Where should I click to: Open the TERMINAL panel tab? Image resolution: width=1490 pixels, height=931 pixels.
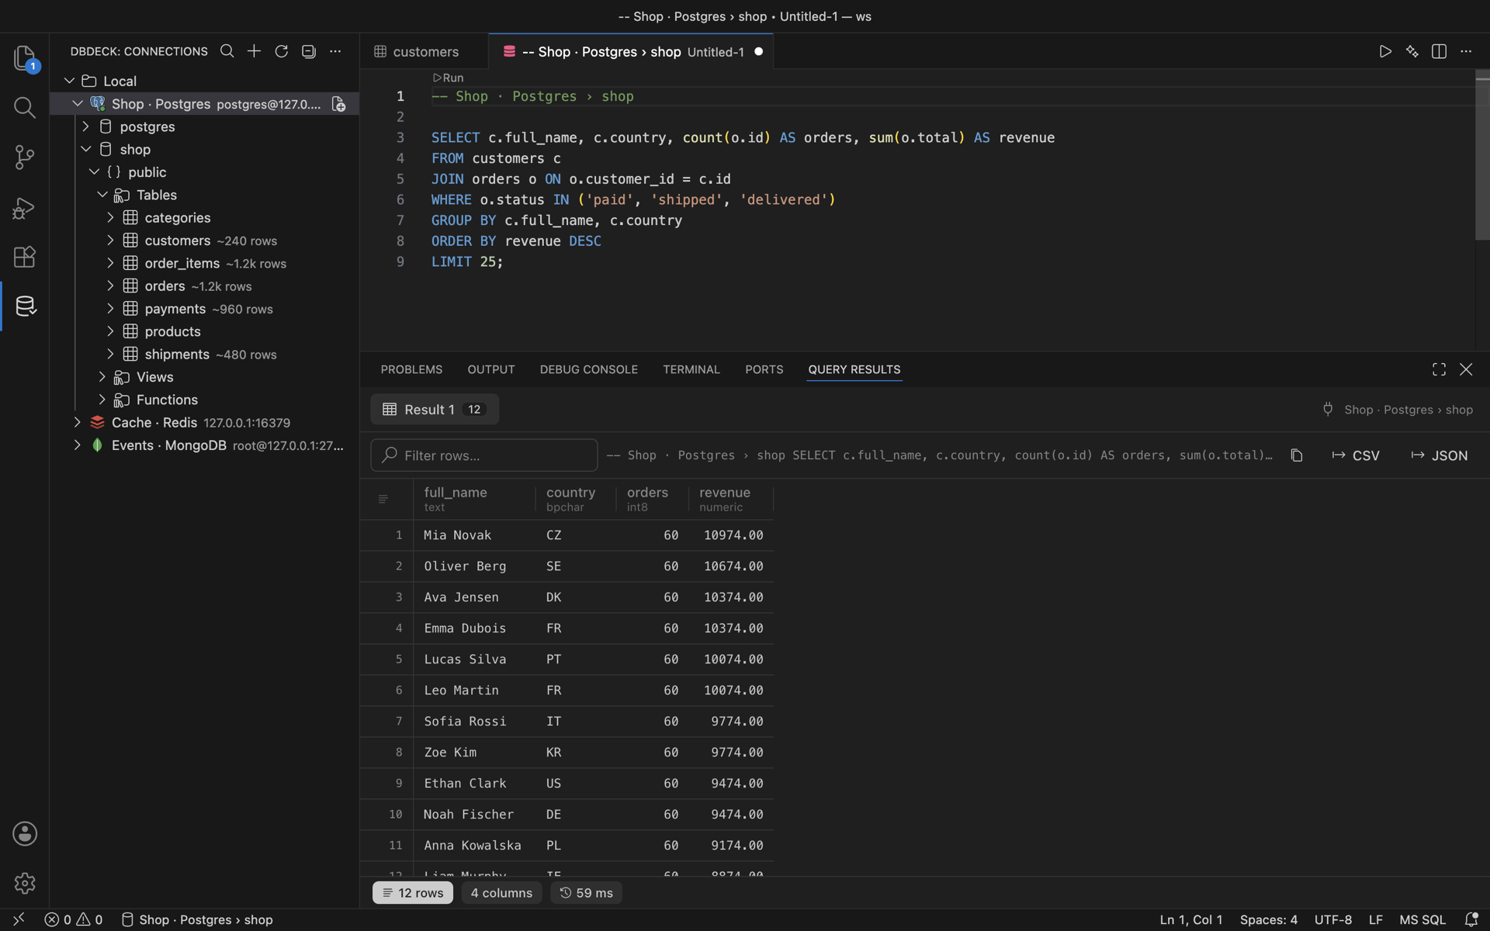[691, 369]
